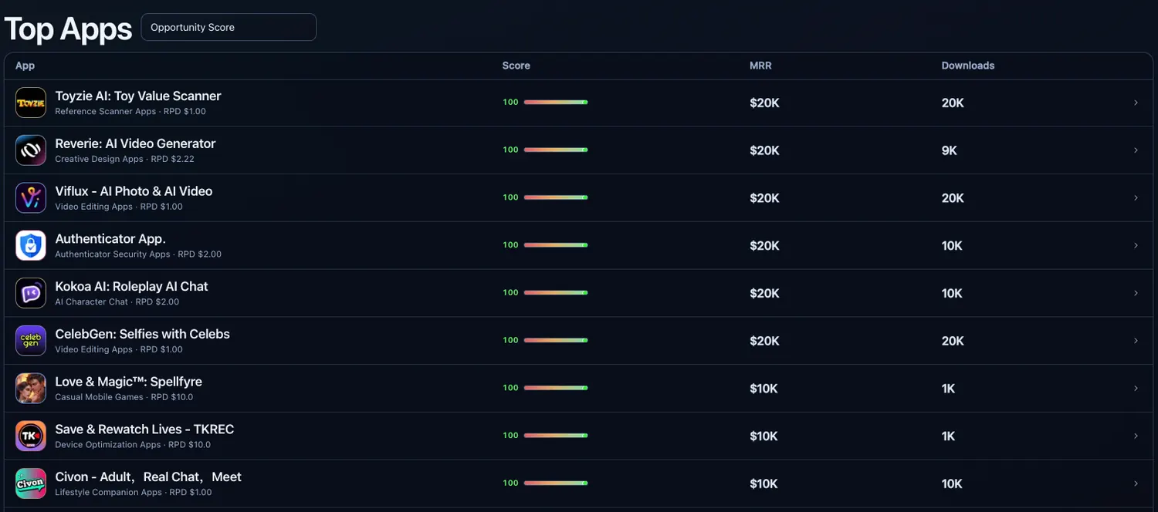Click the TKREC app icon
Image resolution: width=1158 pixels, height=512 pixels.
(31, 436)
